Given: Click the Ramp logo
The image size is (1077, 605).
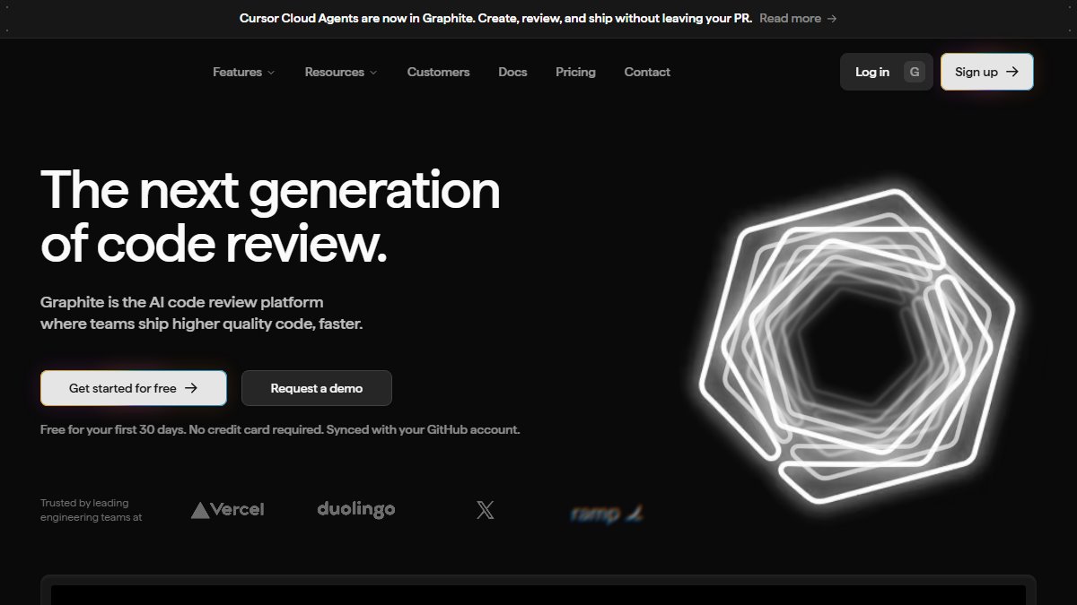Looking at the screenshot, I should (608, 514).
